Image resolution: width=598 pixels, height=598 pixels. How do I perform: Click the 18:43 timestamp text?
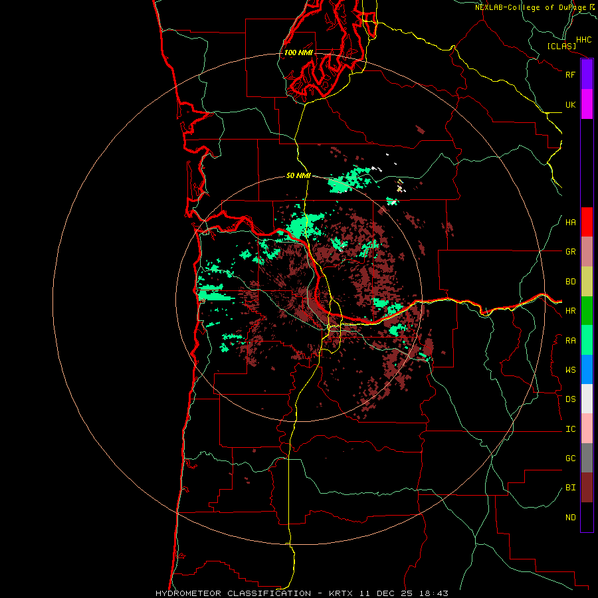click(435, 593)
